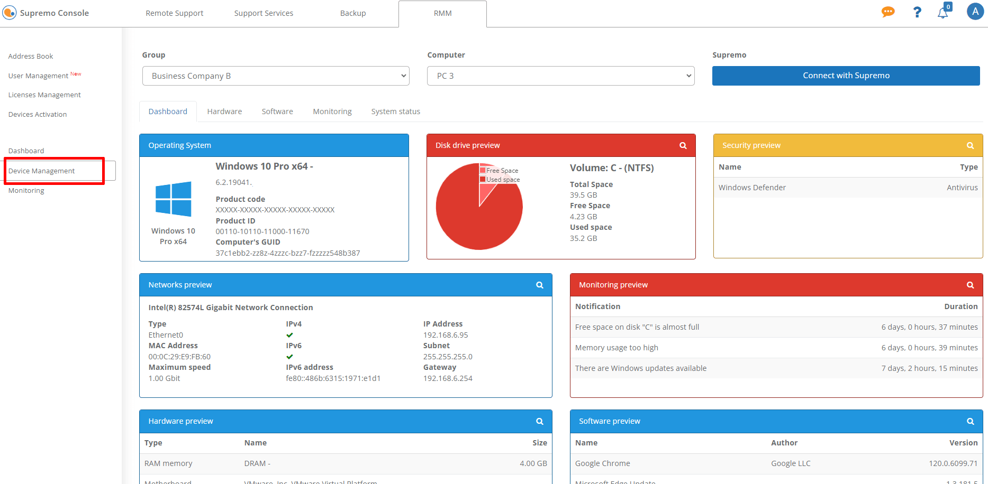Expand the Group dropdown Business Company B
This screenshot has width=988, height=484.
[x=276, y=76]
